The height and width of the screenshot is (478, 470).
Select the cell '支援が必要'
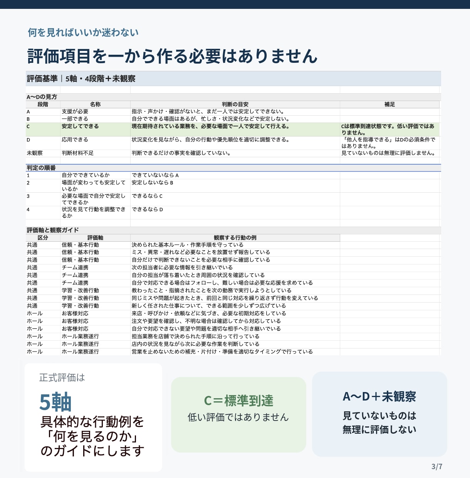[x=75, y=111]
